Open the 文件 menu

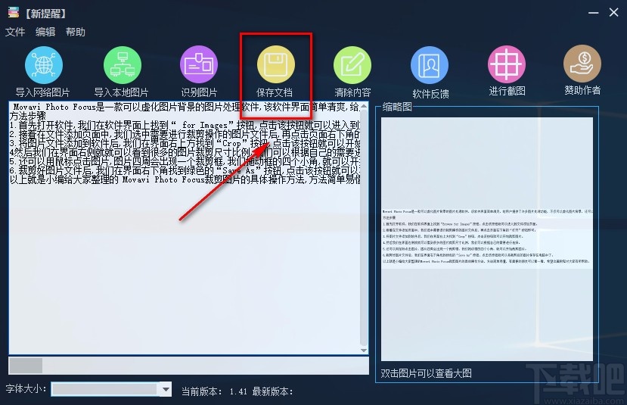15,32
